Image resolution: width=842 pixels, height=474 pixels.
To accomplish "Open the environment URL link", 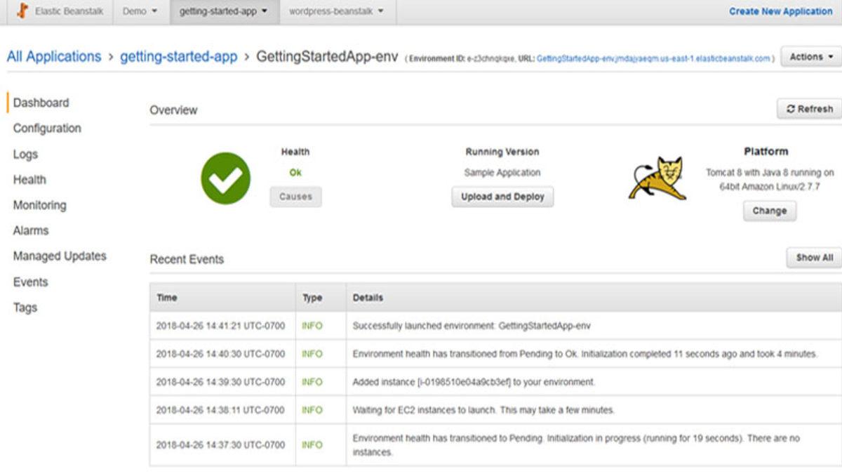I will (x=653, y=56).
